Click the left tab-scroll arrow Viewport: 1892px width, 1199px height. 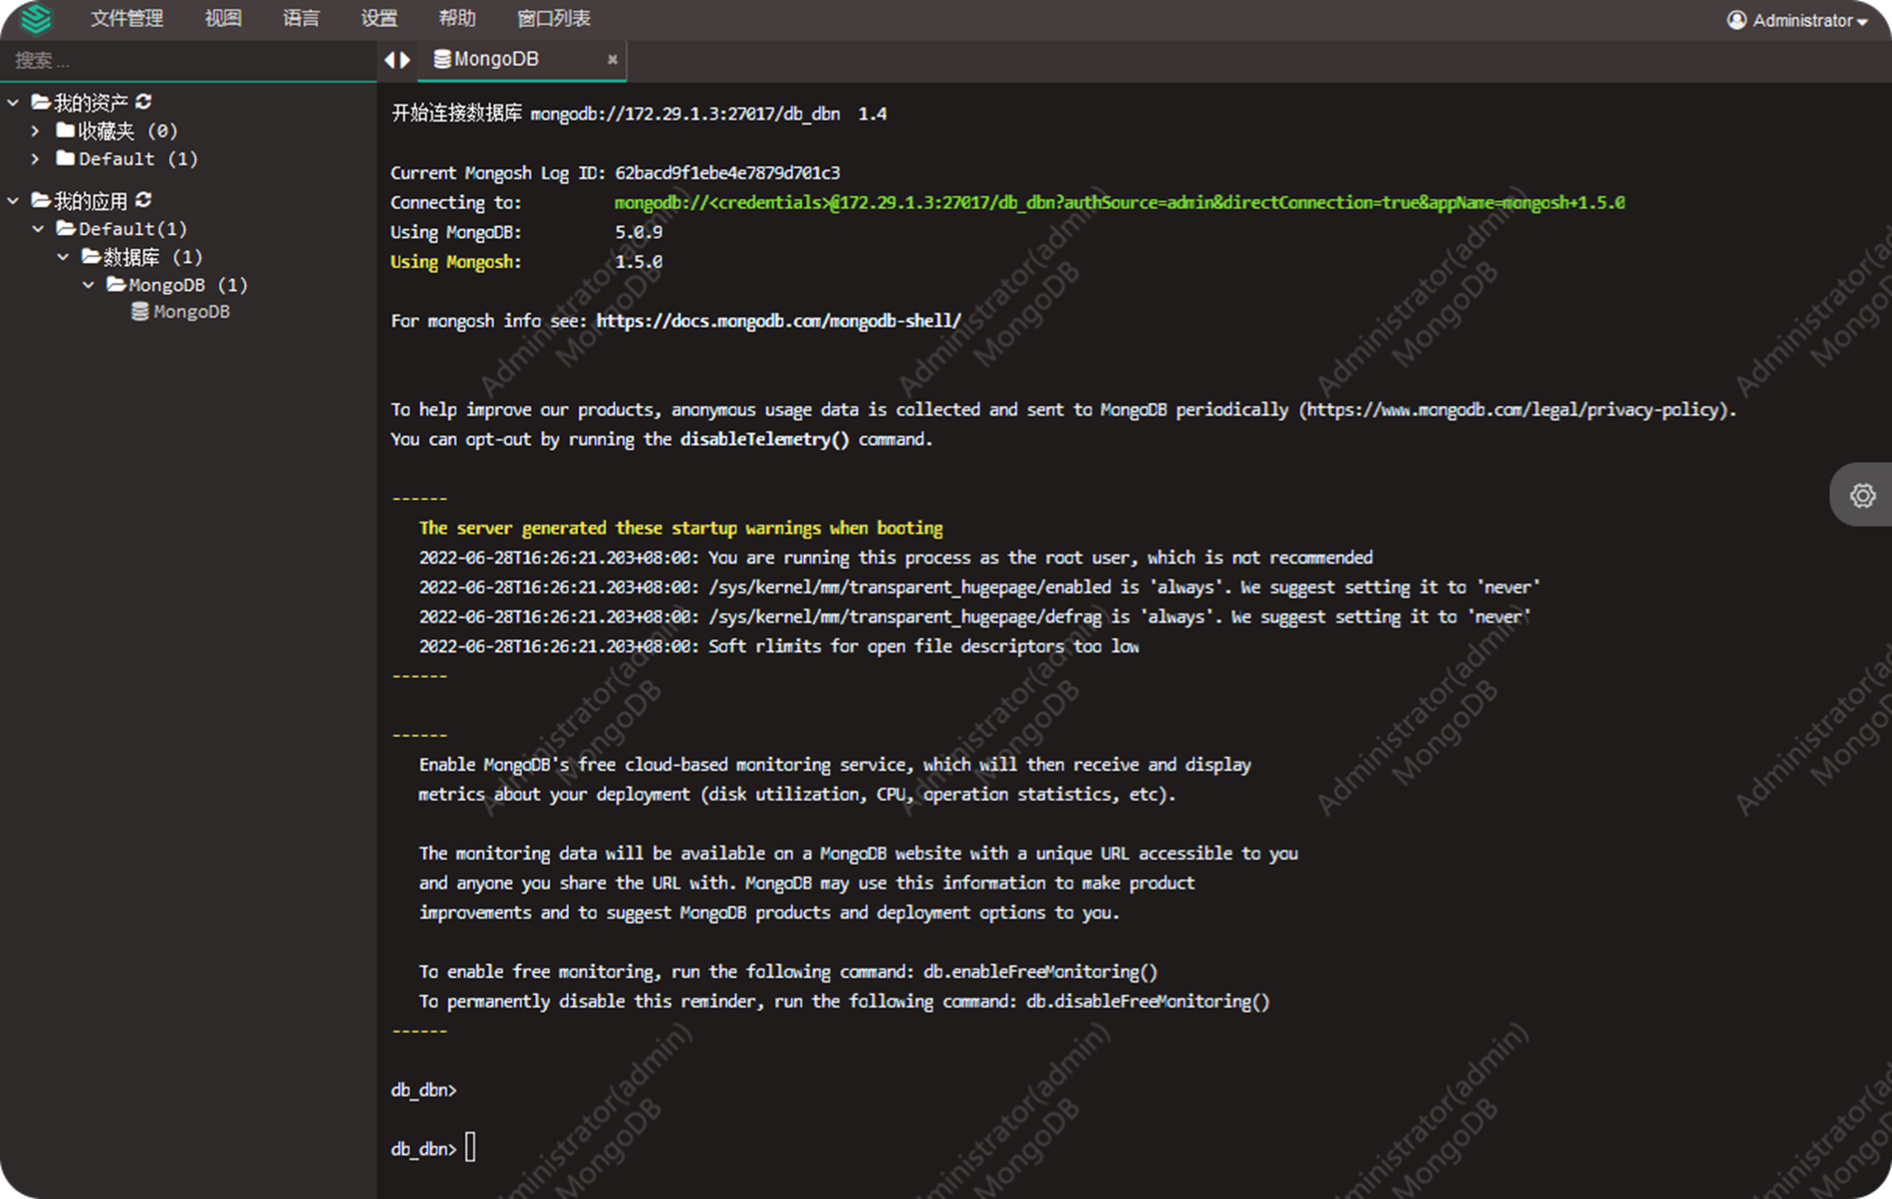coord(389,60)
